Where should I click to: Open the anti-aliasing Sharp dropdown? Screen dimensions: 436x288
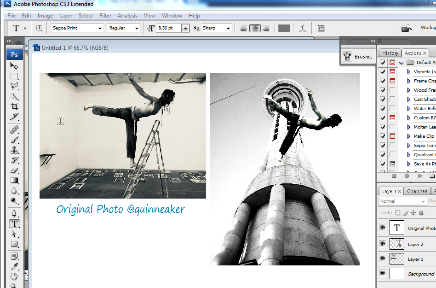[228, 28]
